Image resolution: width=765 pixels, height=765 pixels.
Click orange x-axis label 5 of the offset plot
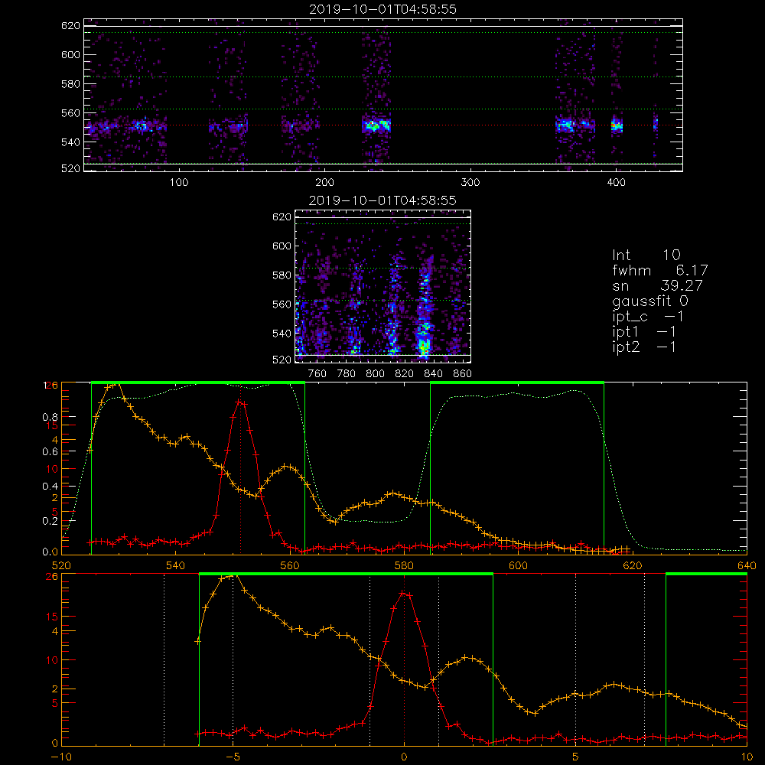576,757
